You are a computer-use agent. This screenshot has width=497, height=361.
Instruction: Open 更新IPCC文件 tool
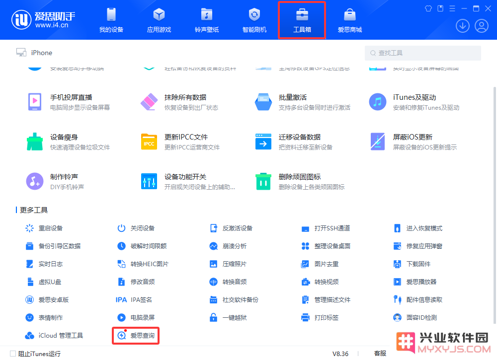pos(180,142)
